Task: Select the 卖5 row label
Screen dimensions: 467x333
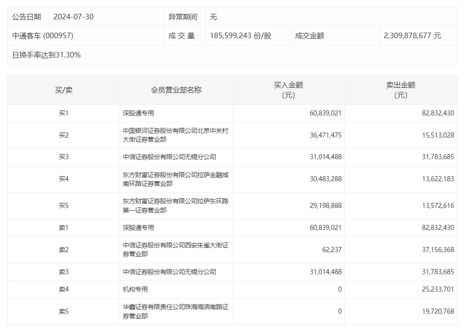Action: click(x=64, y=311)
